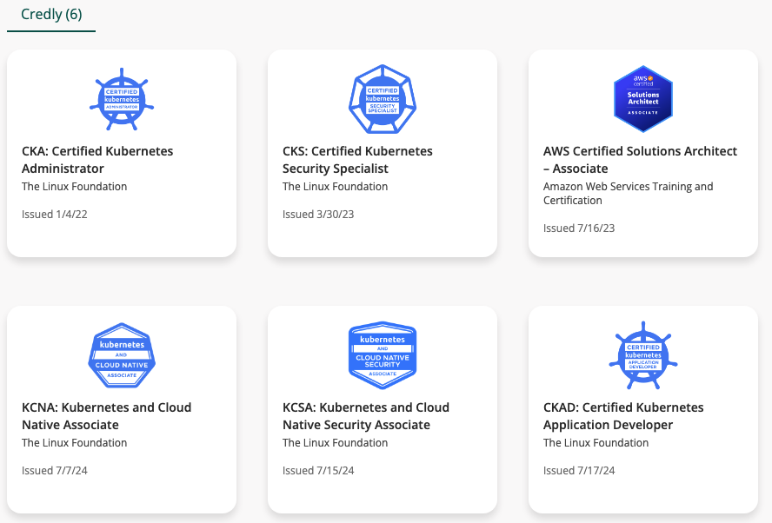Open the Credly (6) tab
772x523 pixels.
pyautogui.click(x=51, y=14)
